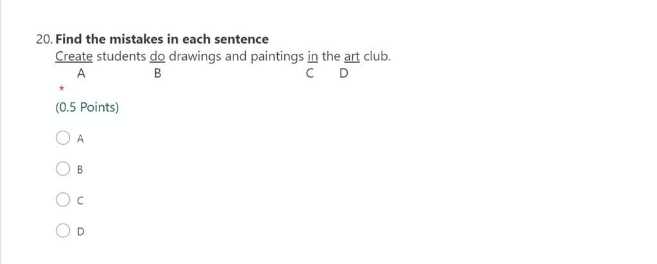The width and height of the screenshot is (657, 264).
Task: Click the word 'students' in the sentence
Action: 121,56
